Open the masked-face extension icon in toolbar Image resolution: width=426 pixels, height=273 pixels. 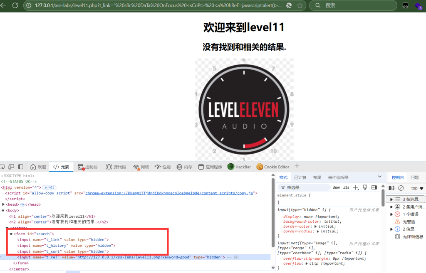405,5
